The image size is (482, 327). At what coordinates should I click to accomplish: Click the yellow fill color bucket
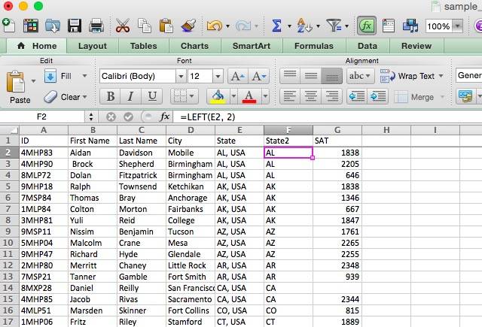[x=218, y=97]
